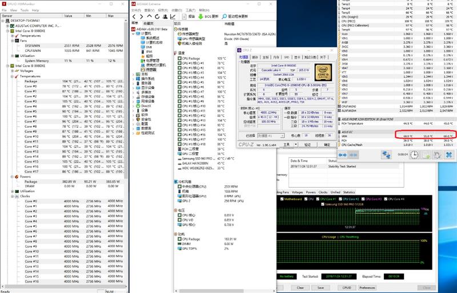This screenshot has height=293, width=457.
Task: Click the AIDA64 line-graph toolbar icon
Action: 173,17
